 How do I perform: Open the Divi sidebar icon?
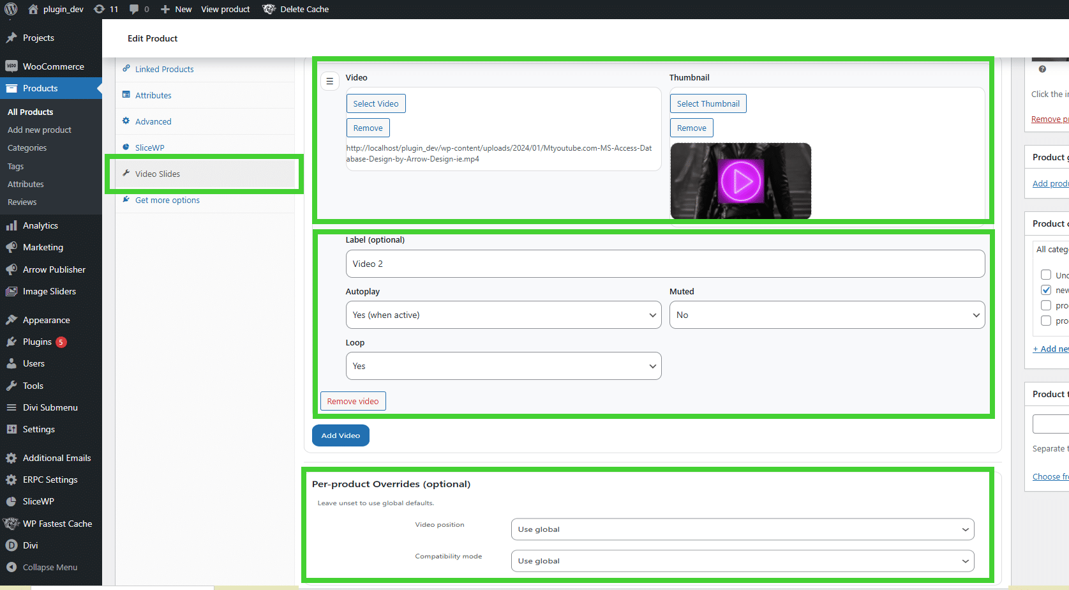11,545
